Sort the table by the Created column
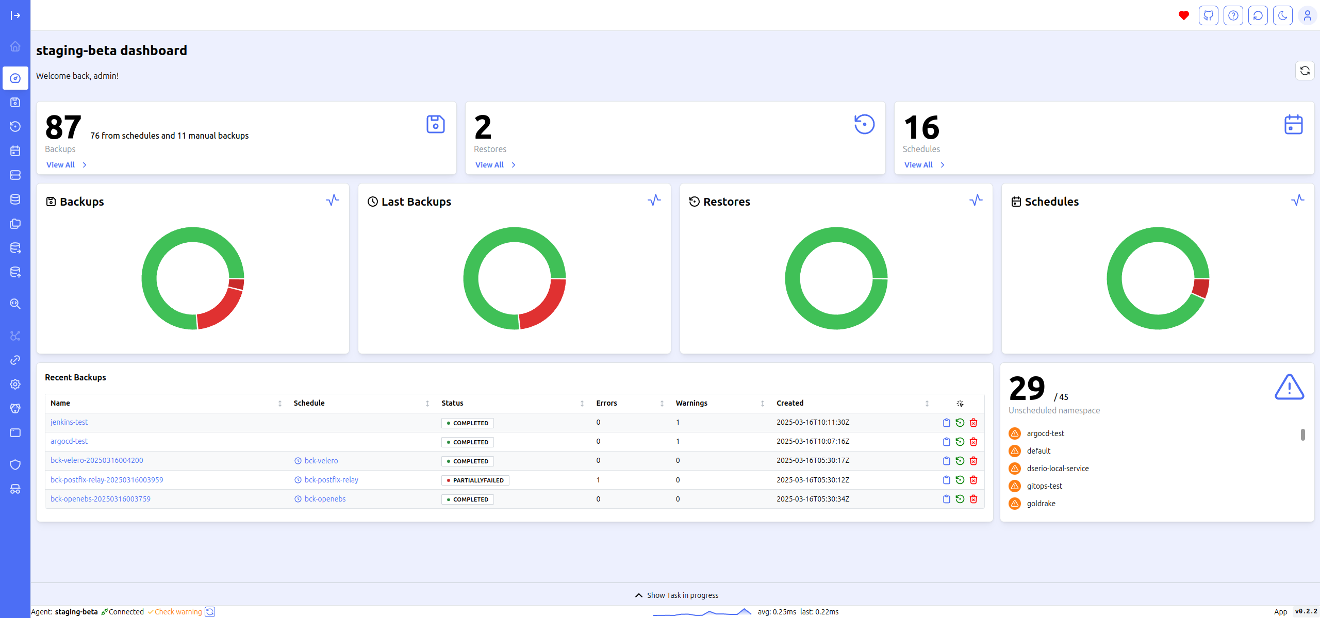Image resolution: width=1320 pixels, height=618 pixels. point(853,403)
